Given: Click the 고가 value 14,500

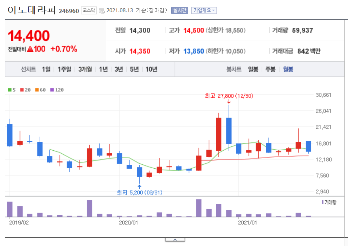Looking at the screenshot, I should [194, 30].
